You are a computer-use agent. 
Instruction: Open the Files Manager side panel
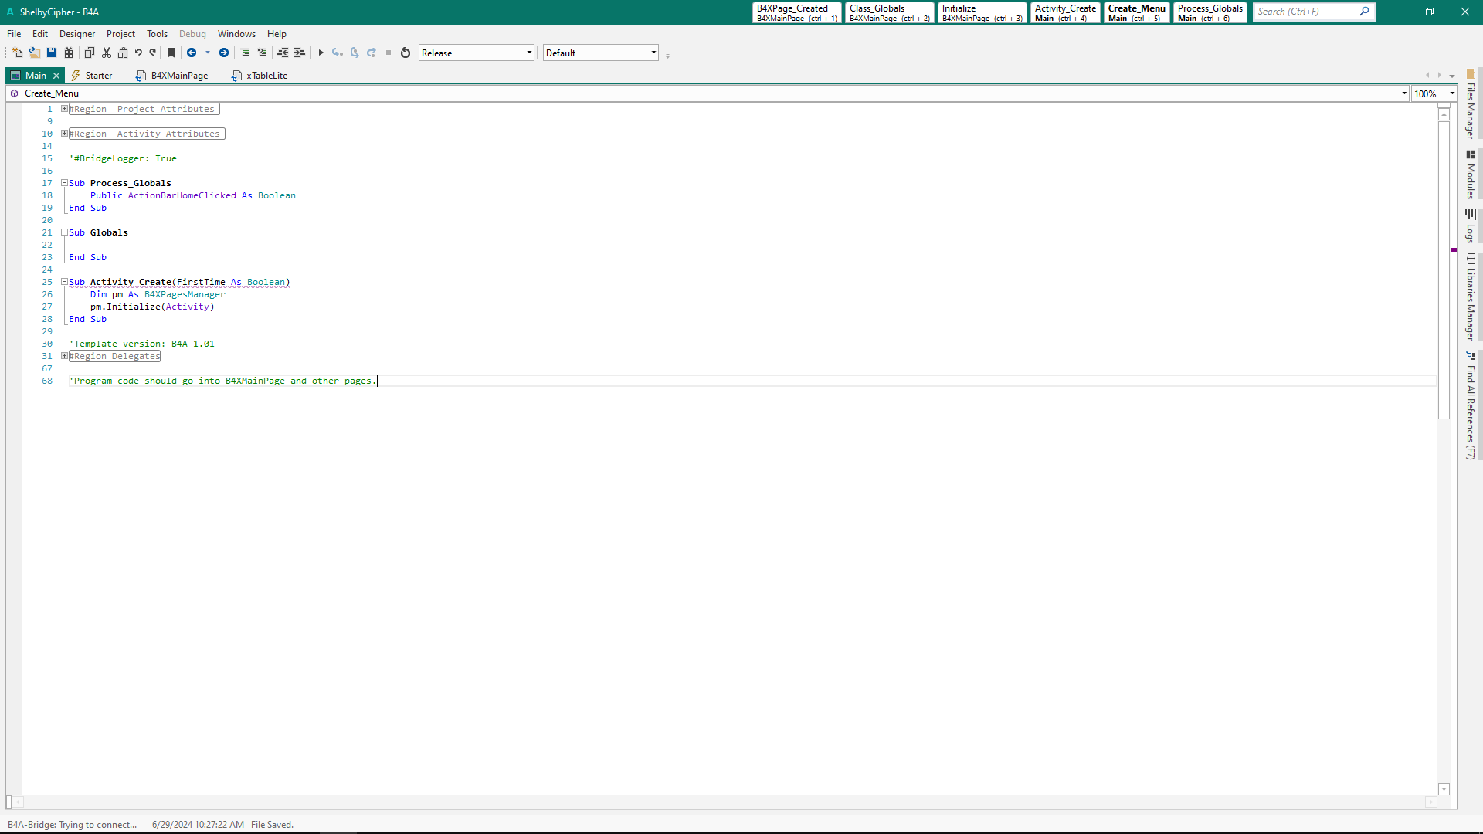[x=1471, y=105]
